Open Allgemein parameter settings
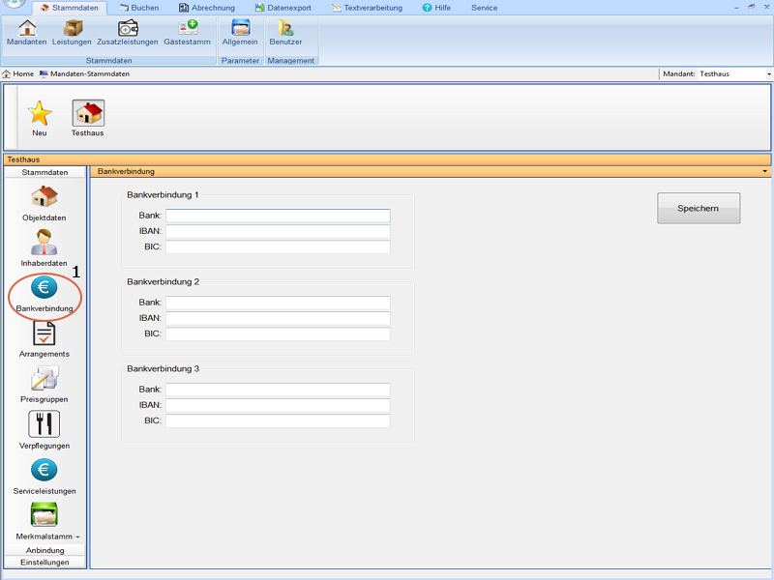 (240, 32)
